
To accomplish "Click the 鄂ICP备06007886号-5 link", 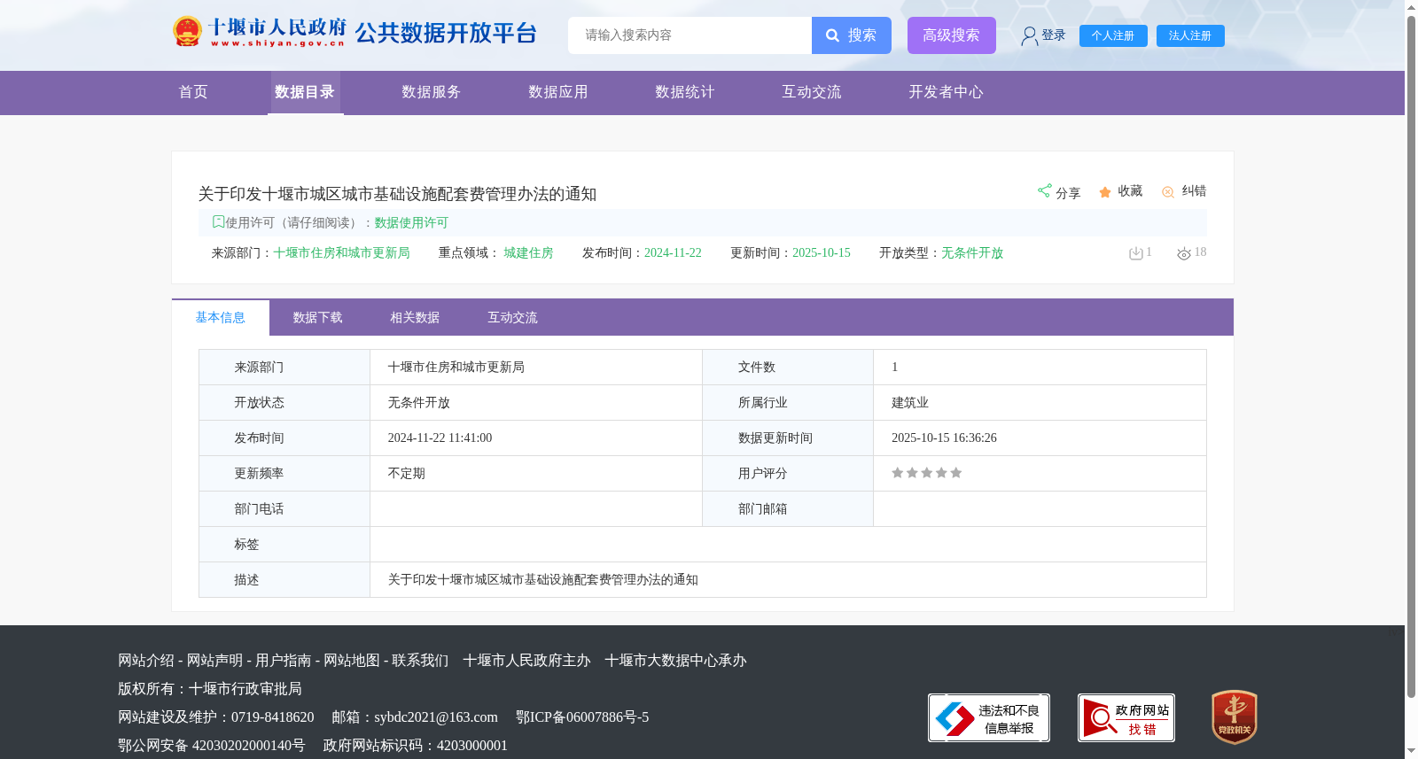I will pos(582,717).
